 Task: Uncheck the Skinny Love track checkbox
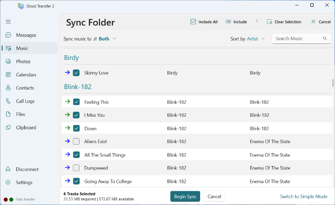coord(76,73)
